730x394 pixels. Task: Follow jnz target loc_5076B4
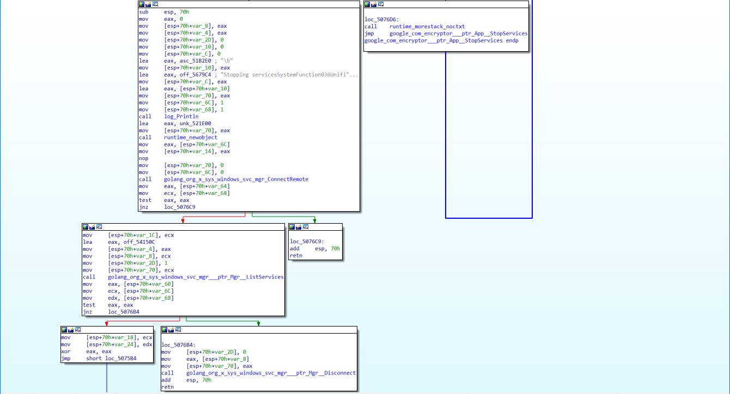coord(123,312)
